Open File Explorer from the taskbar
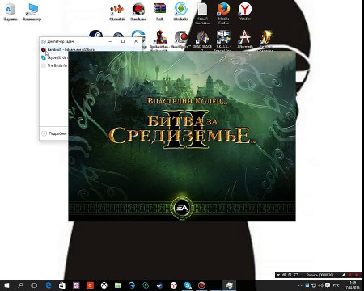This screenshot has width=364, height=291. click(x=118, y=285)
